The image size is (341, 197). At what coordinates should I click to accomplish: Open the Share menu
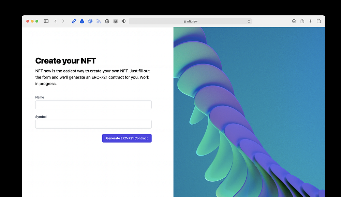point(302,21)
